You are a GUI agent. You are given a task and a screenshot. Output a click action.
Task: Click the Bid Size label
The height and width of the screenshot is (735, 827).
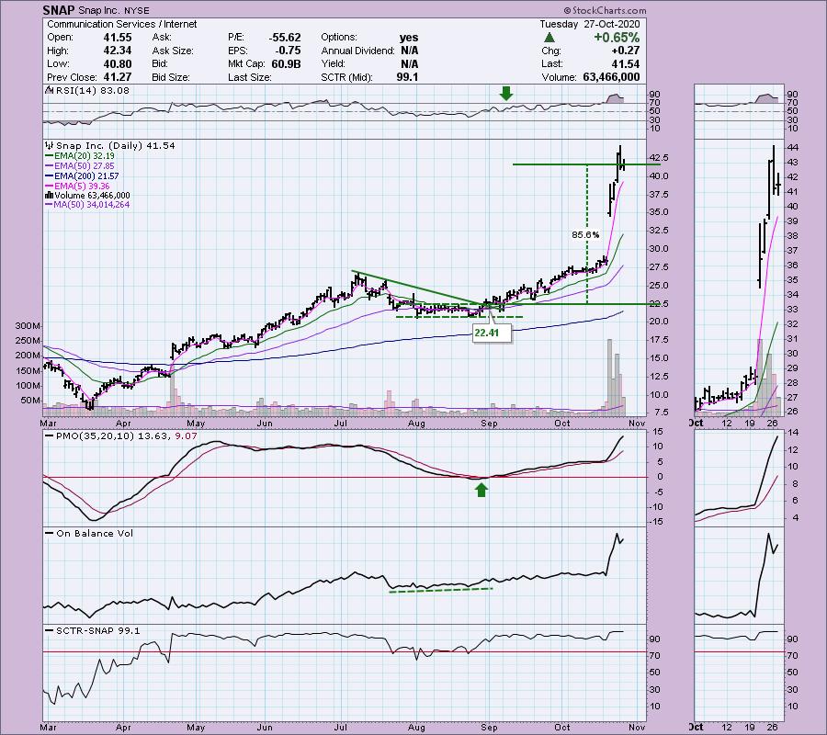coord(171,77)
